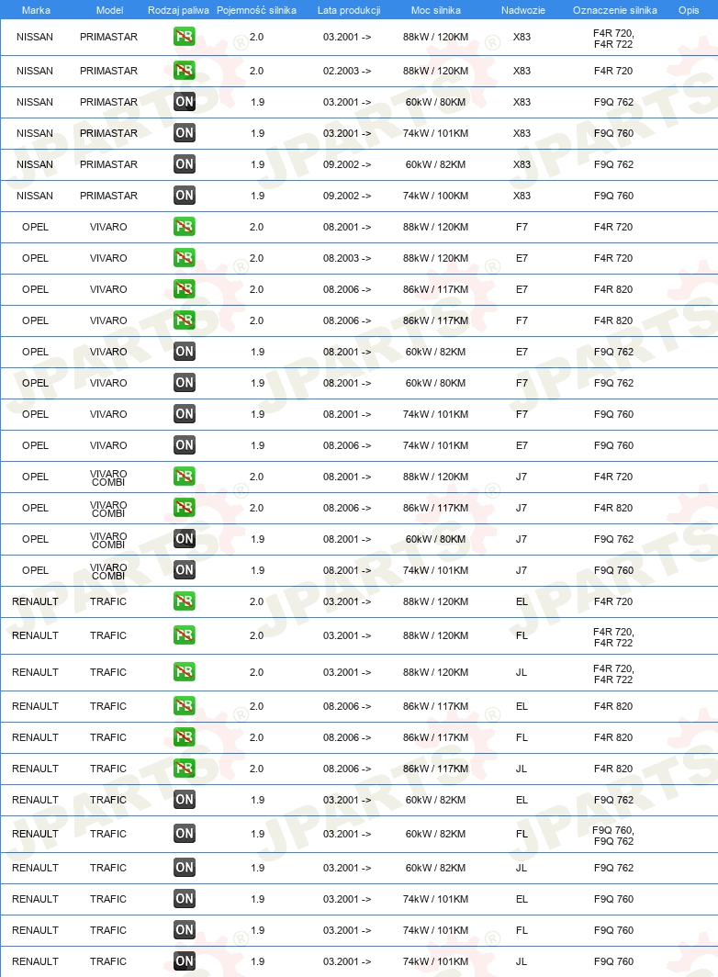Screen dimensions: 718x977
Task: Click petrol icon in Renault Trafic FL F4R 820 row
Action: pyautogui.click(x=184, y=736)
